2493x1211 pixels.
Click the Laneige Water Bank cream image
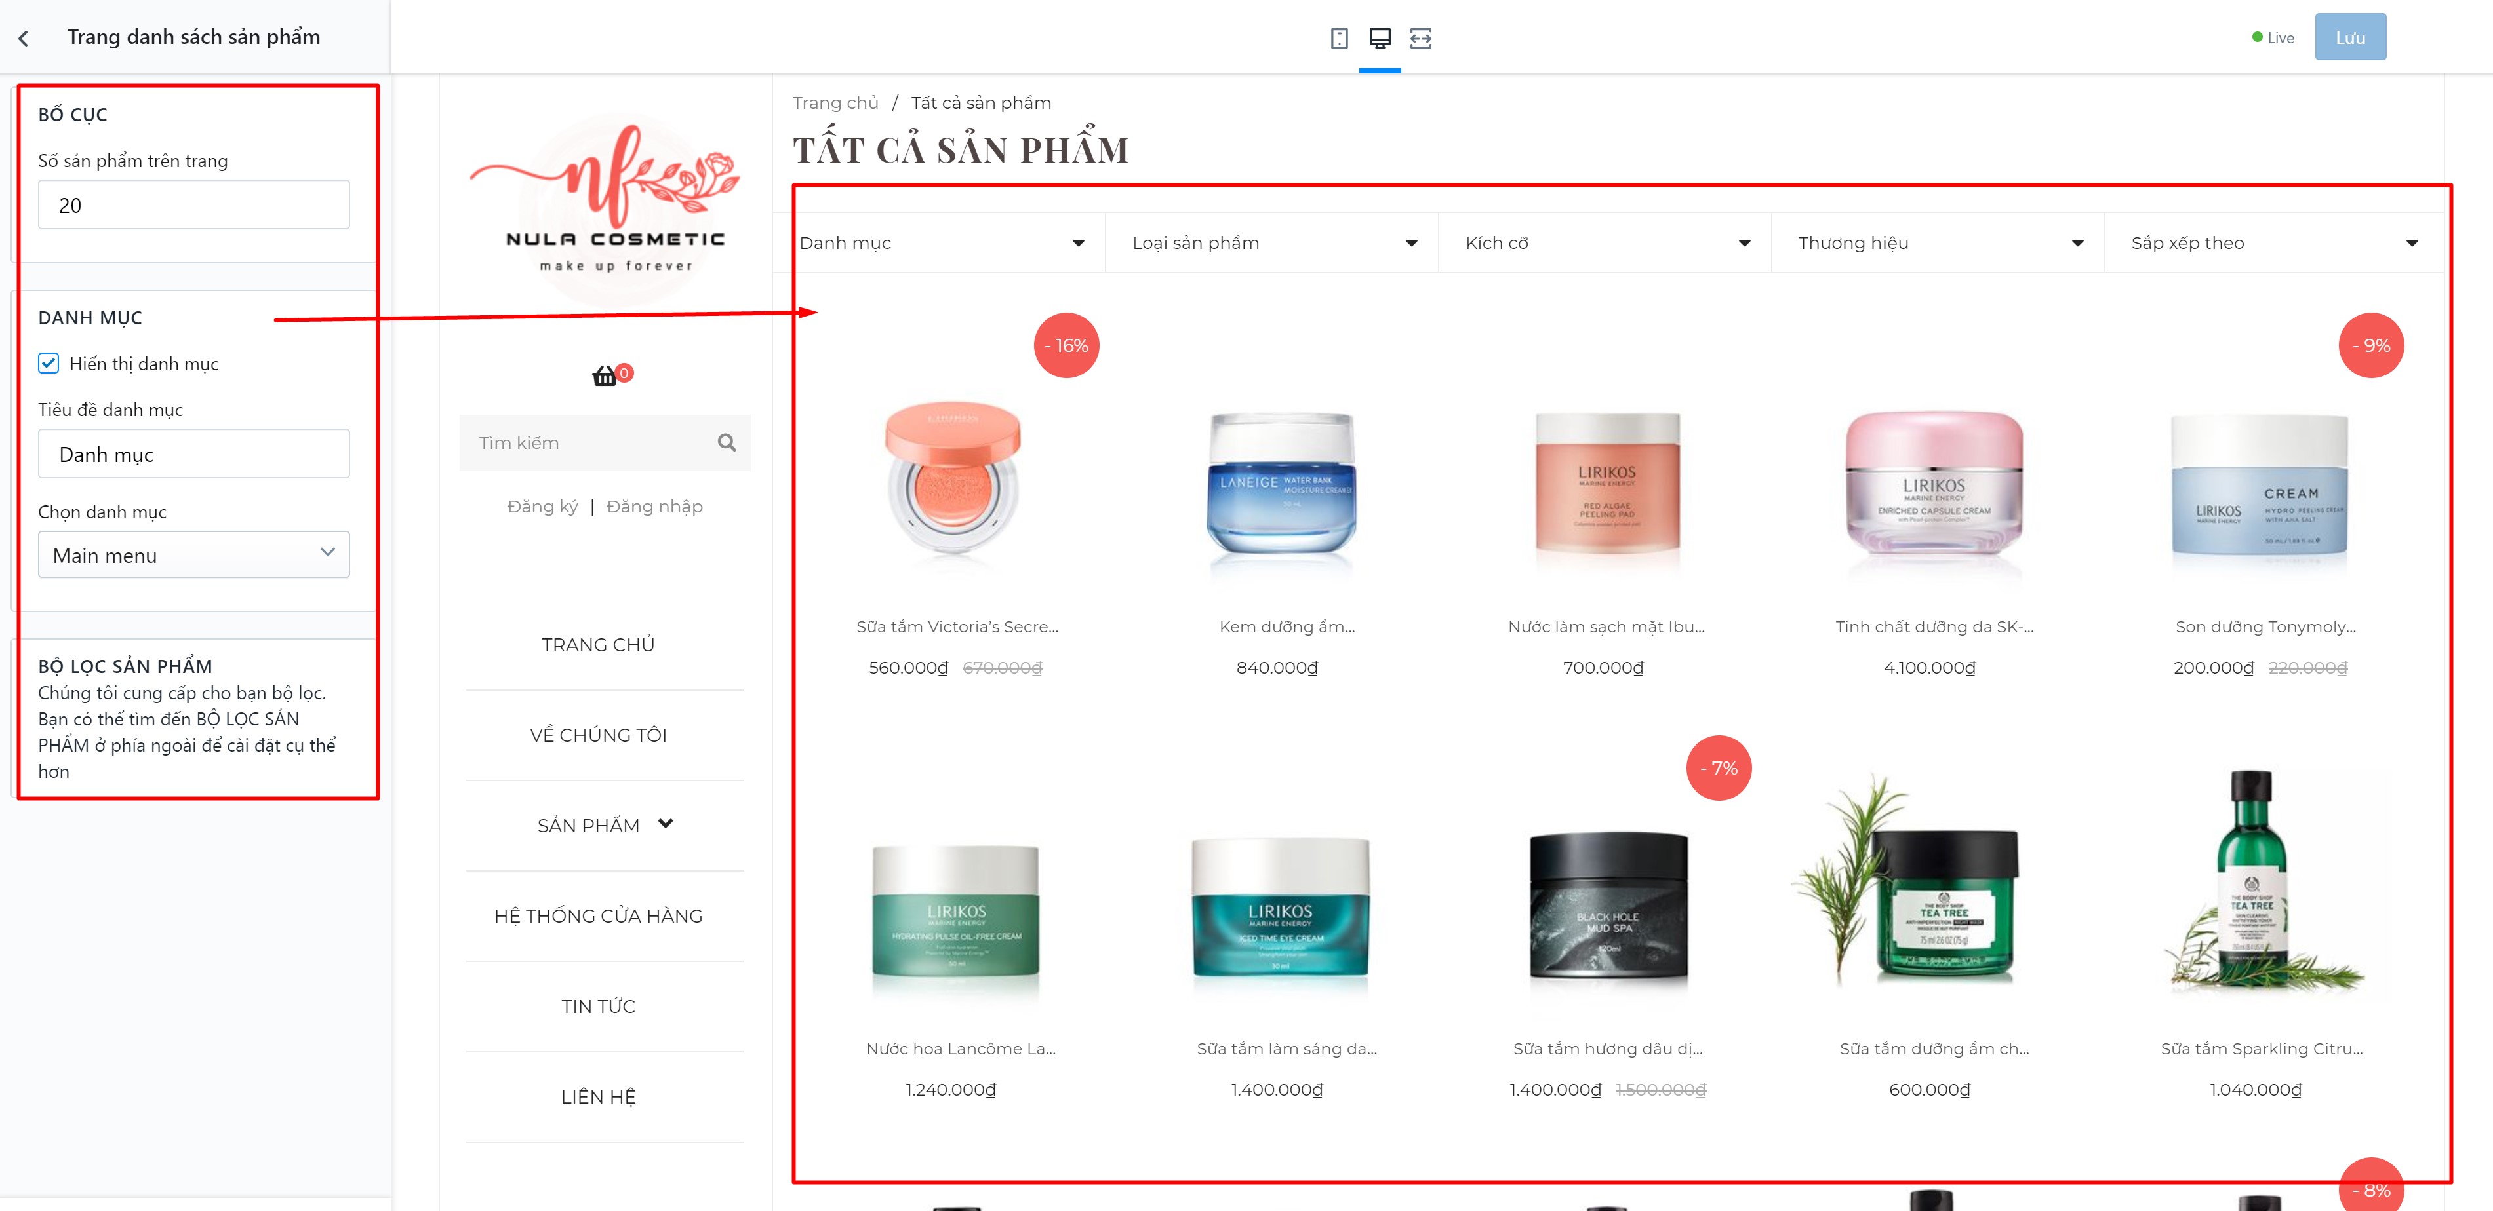click(x=1281, y=488)
